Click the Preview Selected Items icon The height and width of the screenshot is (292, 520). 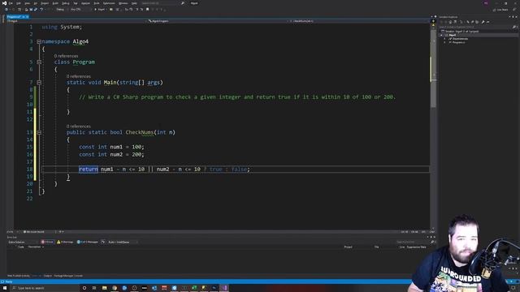pos(488,22)
